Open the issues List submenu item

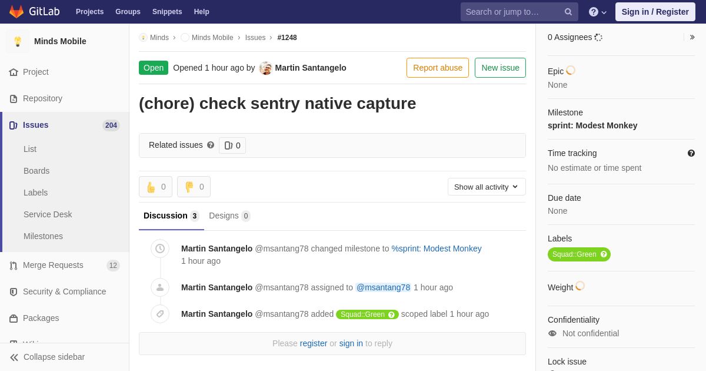point(30,149)
